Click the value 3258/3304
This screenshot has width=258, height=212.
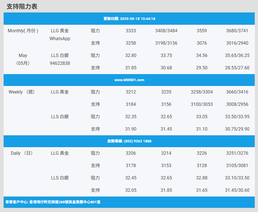(x=202, y=92)
